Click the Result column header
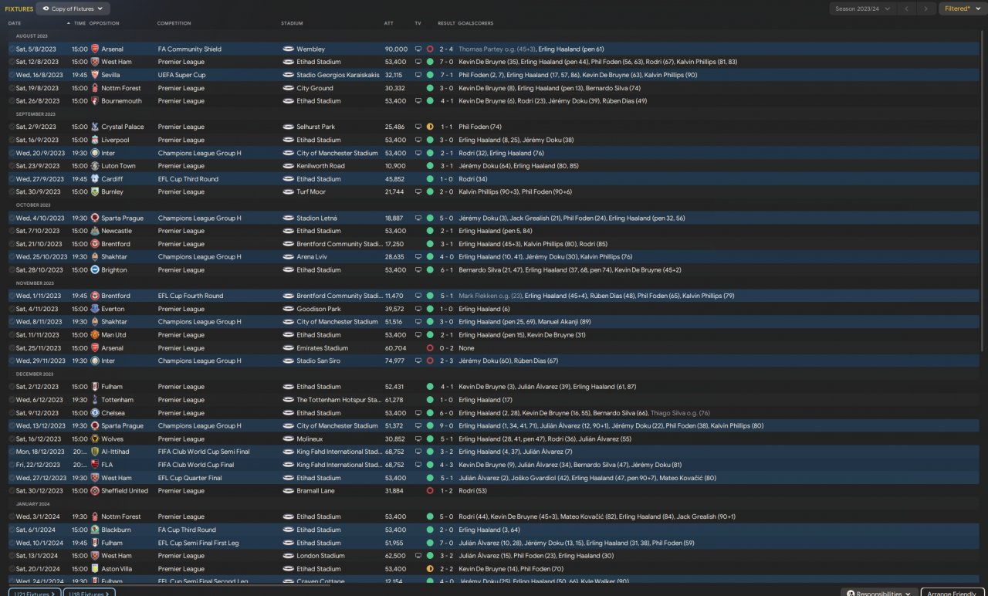 click(446, 23)
